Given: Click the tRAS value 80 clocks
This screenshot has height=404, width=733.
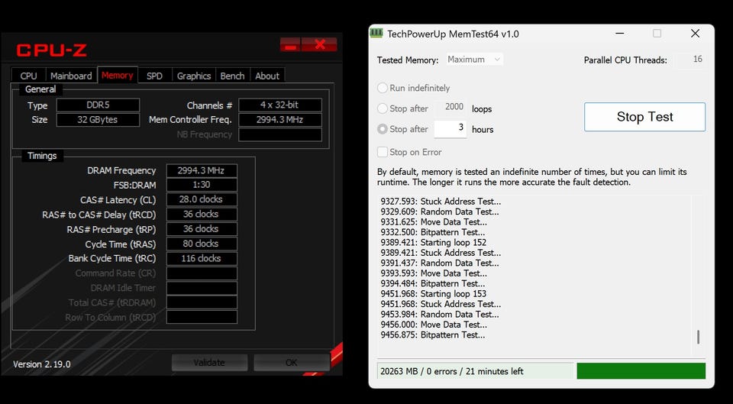Looking at the screenshot, I should 202,244.
